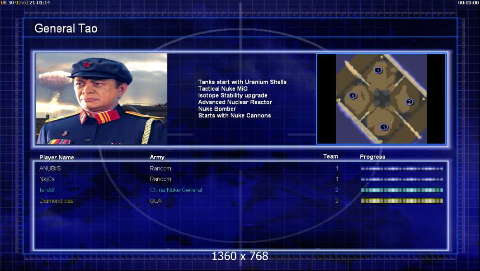Click player name 'NajCs'
The image size is (480, 271).
(47, 179)
